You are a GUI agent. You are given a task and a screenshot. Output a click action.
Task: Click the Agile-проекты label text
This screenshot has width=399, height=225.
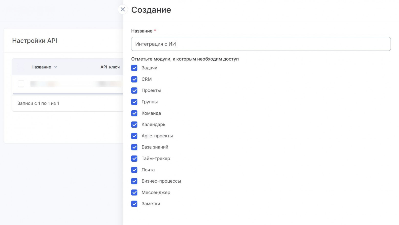click(x=157, y=136)
